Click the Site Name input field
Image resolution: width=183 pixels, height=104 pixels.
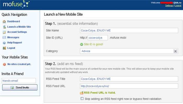point(129,30)
